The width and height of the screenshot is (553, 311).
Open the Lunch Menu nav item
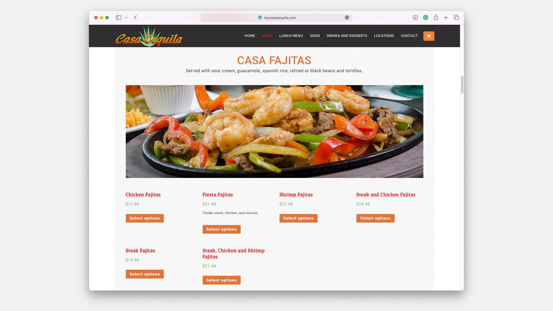pyautogui.click(x=291, y=36)
